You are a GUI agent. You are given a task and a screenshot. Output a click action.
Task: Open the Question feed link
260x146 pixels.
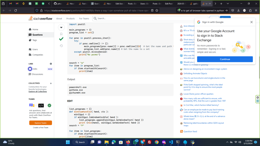tap(190, 132)
